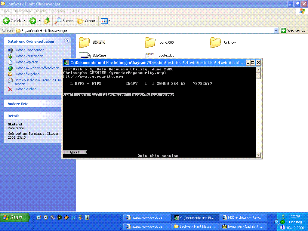Expand the Views dropdown arrow
The width and height of the screenshot is (308, 231).
(109, 21)
